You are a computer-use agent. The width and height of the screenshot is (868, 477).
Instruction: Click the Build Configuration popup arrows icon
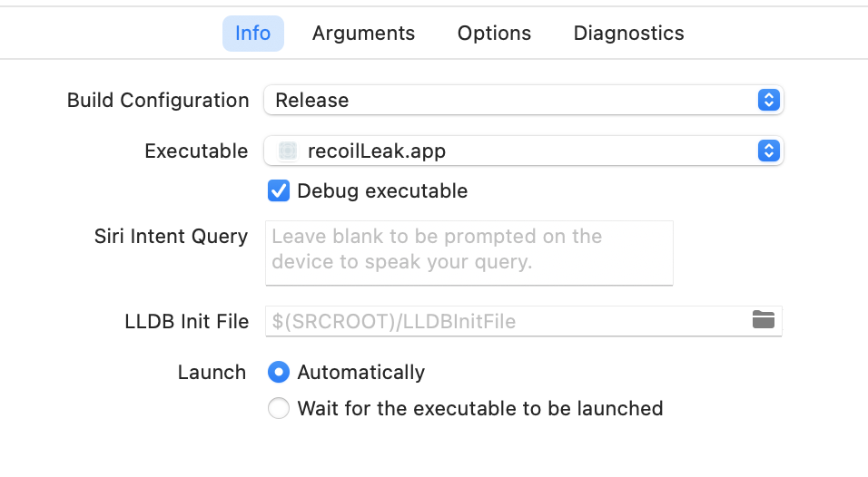(x=768, y=100)
